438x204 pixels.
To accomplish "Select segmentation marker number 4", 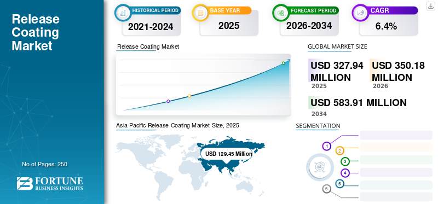I will (x=345, y=173).
